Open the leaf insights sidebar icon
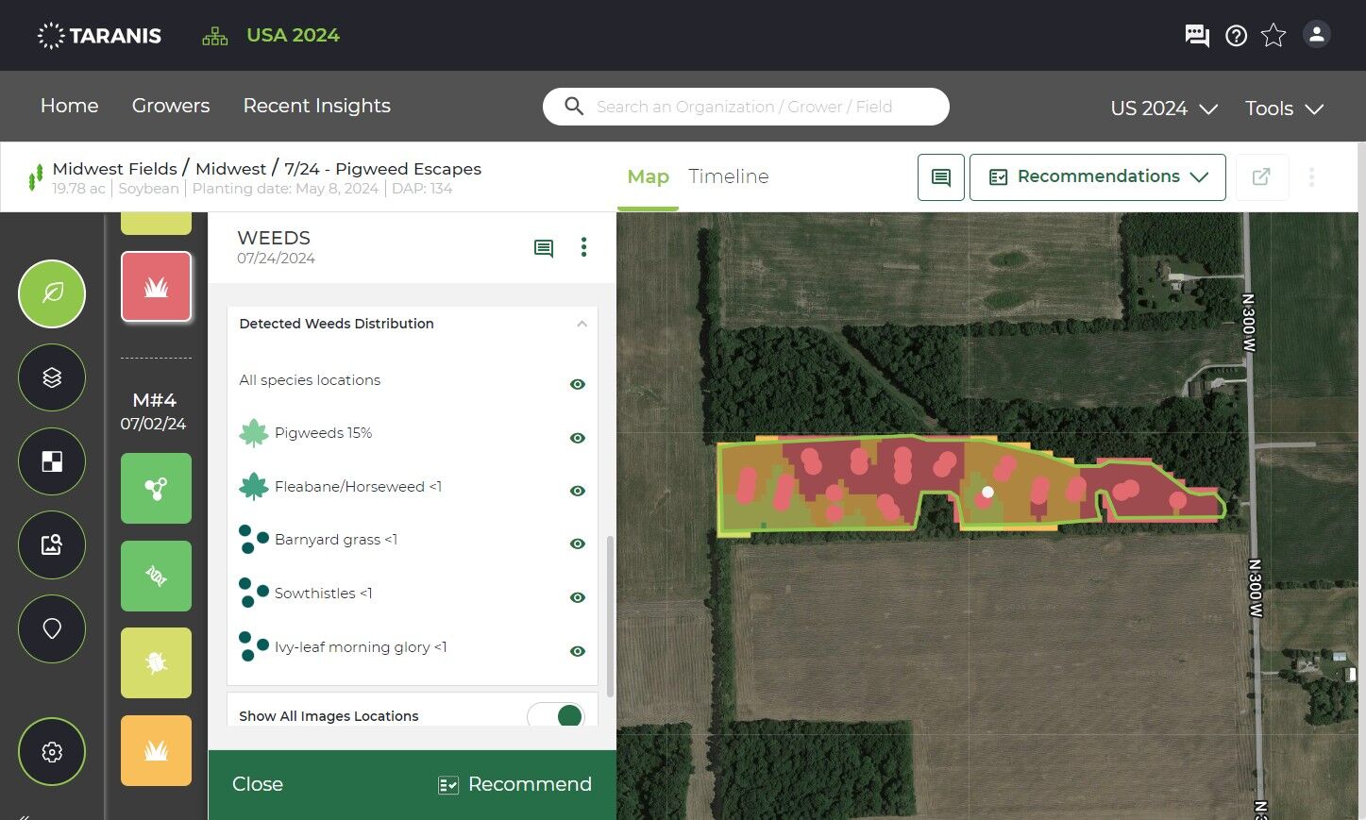The width and height of the screenshot is (1366, 820). point(52,293)
